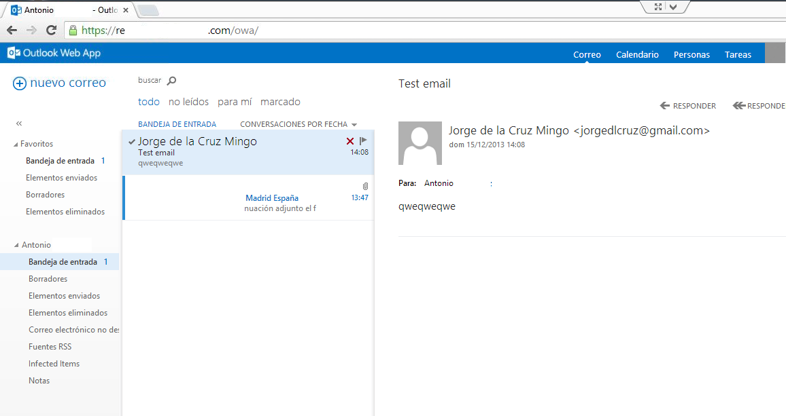Close the Antonio Outlook browser tab

point(126,10)
